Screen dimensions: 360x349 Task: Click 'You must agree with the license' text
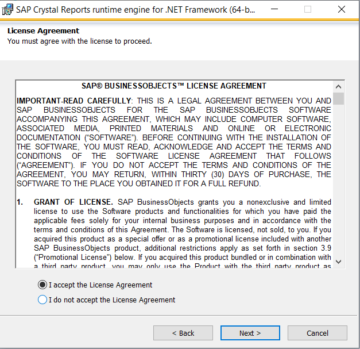(x=79, y=41)
